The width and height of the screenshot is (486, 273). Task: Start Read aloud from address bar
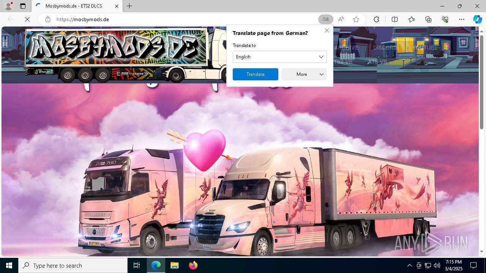(341, 19)
